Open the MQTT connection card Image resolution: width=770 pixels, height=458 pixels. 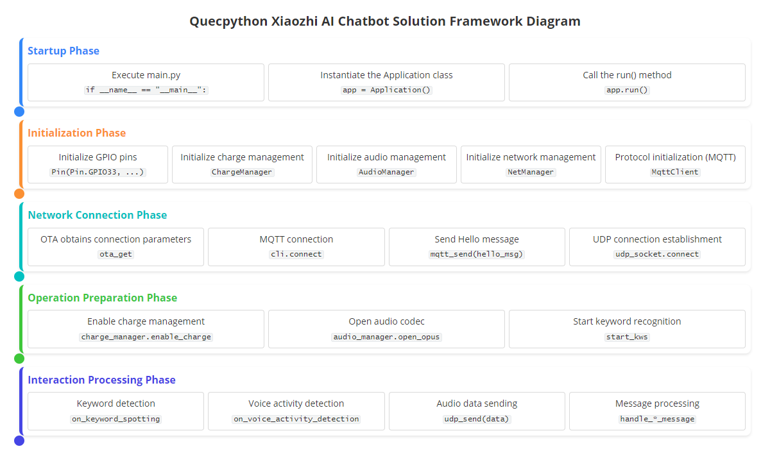pos(296,246)
